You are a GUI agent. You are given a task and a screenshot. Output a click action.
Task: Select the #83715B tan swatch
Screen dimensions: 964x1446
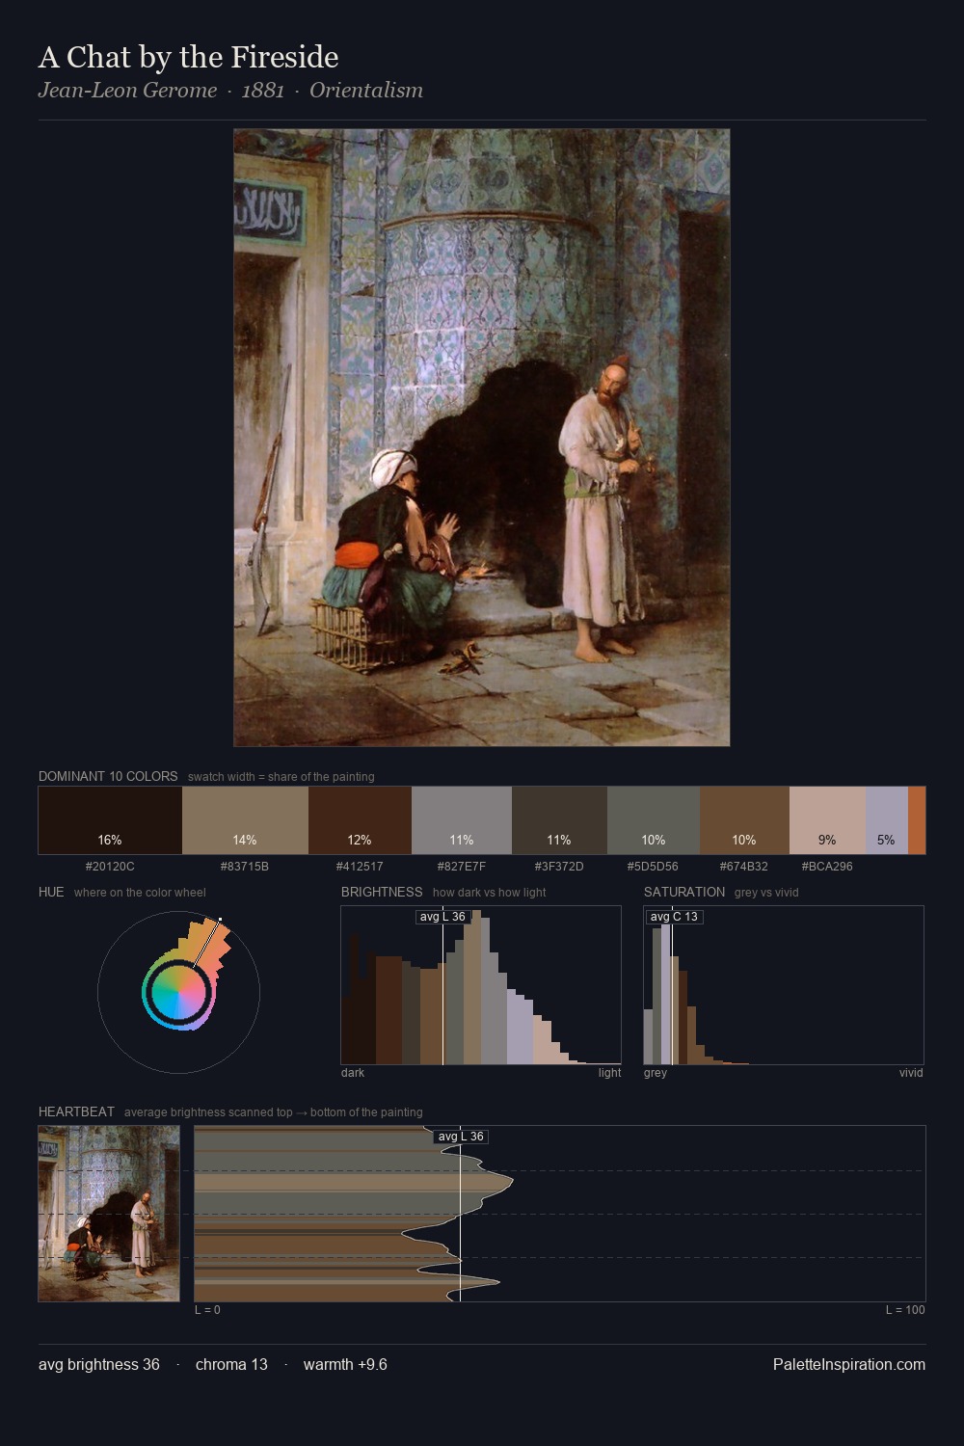[x=245, y=820]
